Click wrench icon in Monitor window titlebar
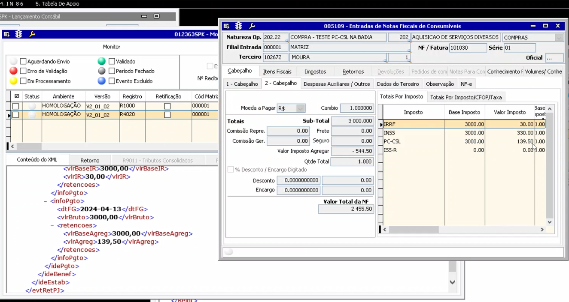The height and width of the screenshot is (302, 569). [x=32, y=34]
